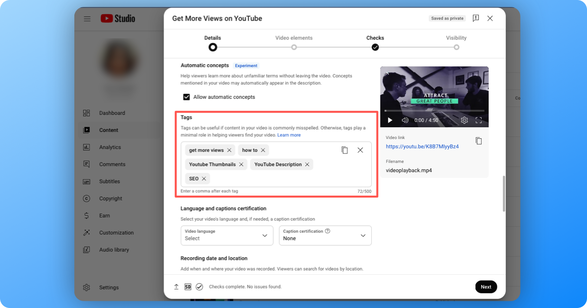Remove the 'YouTube Description' tag
The width and height of the screenshot is (587, 308).
(307, 164)
